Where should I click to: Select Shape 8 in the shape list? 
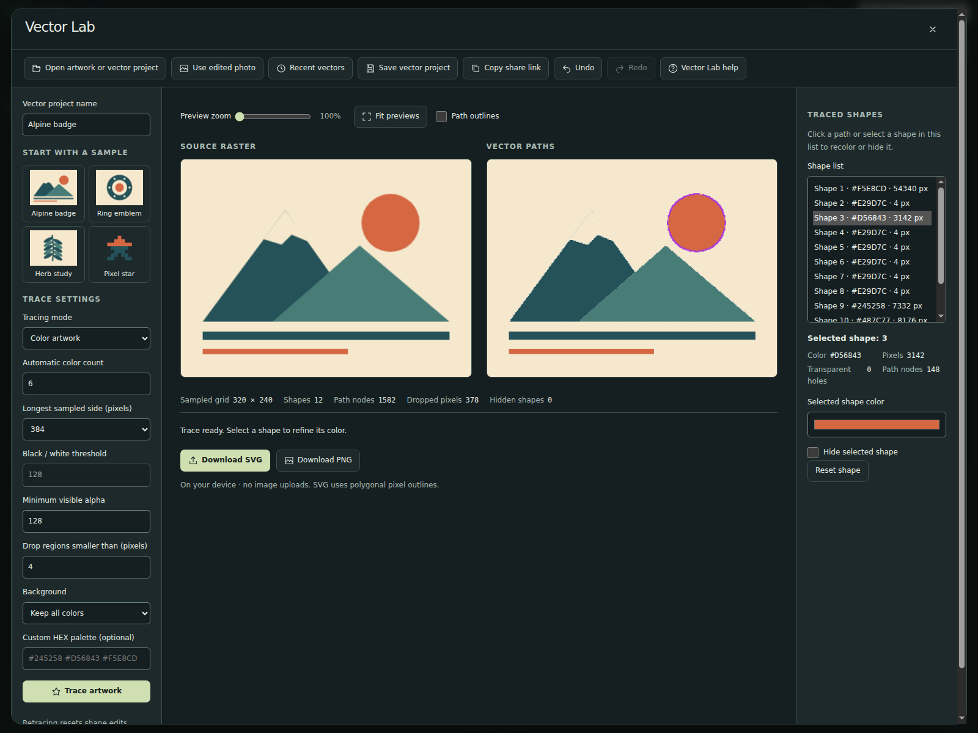click(x=872, y=291)
